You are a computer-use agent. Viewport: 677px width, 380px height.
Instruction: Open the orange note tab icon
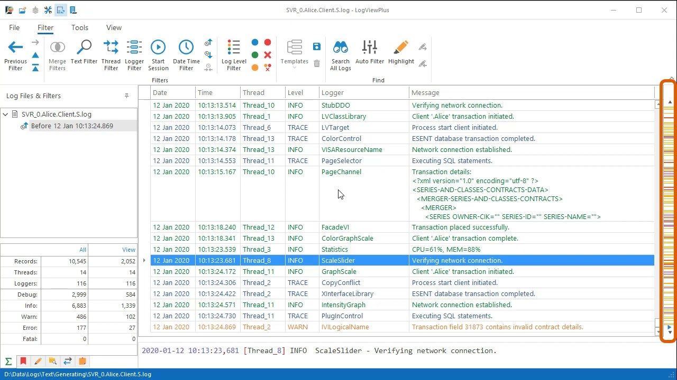[x=82, y=362]
